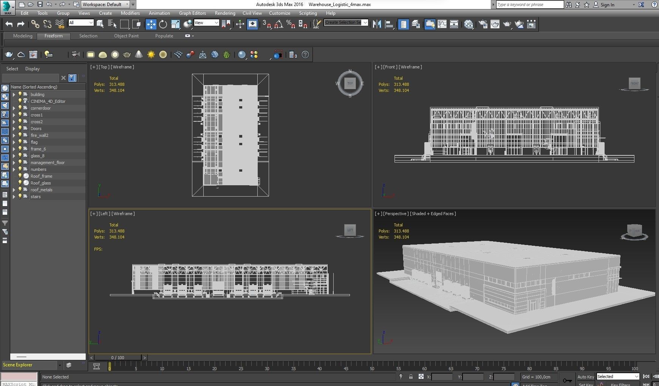Open Select by Name dialog
The image size is (659, 386).
pos(112,24)
